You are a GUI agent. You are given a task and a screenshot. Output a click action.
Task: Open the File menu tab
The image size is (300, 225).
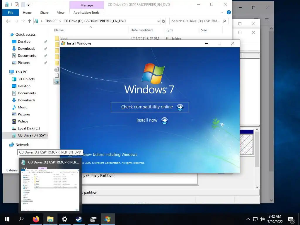[11, 13]
